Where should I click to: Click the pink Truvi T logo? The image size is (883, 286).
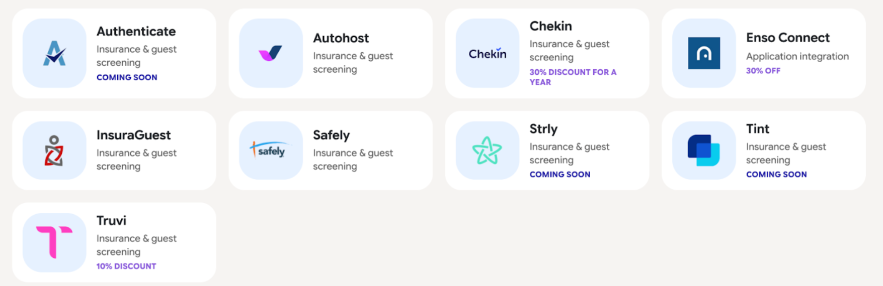(x=54, y=242)
